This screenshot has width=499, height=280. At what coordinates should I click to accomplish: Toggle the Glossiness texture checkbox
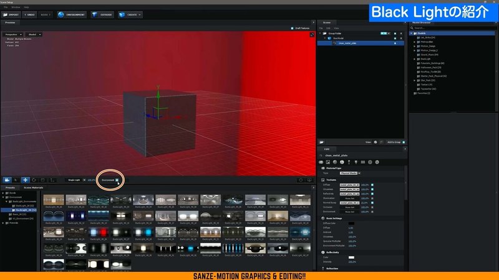click(372, 189)
